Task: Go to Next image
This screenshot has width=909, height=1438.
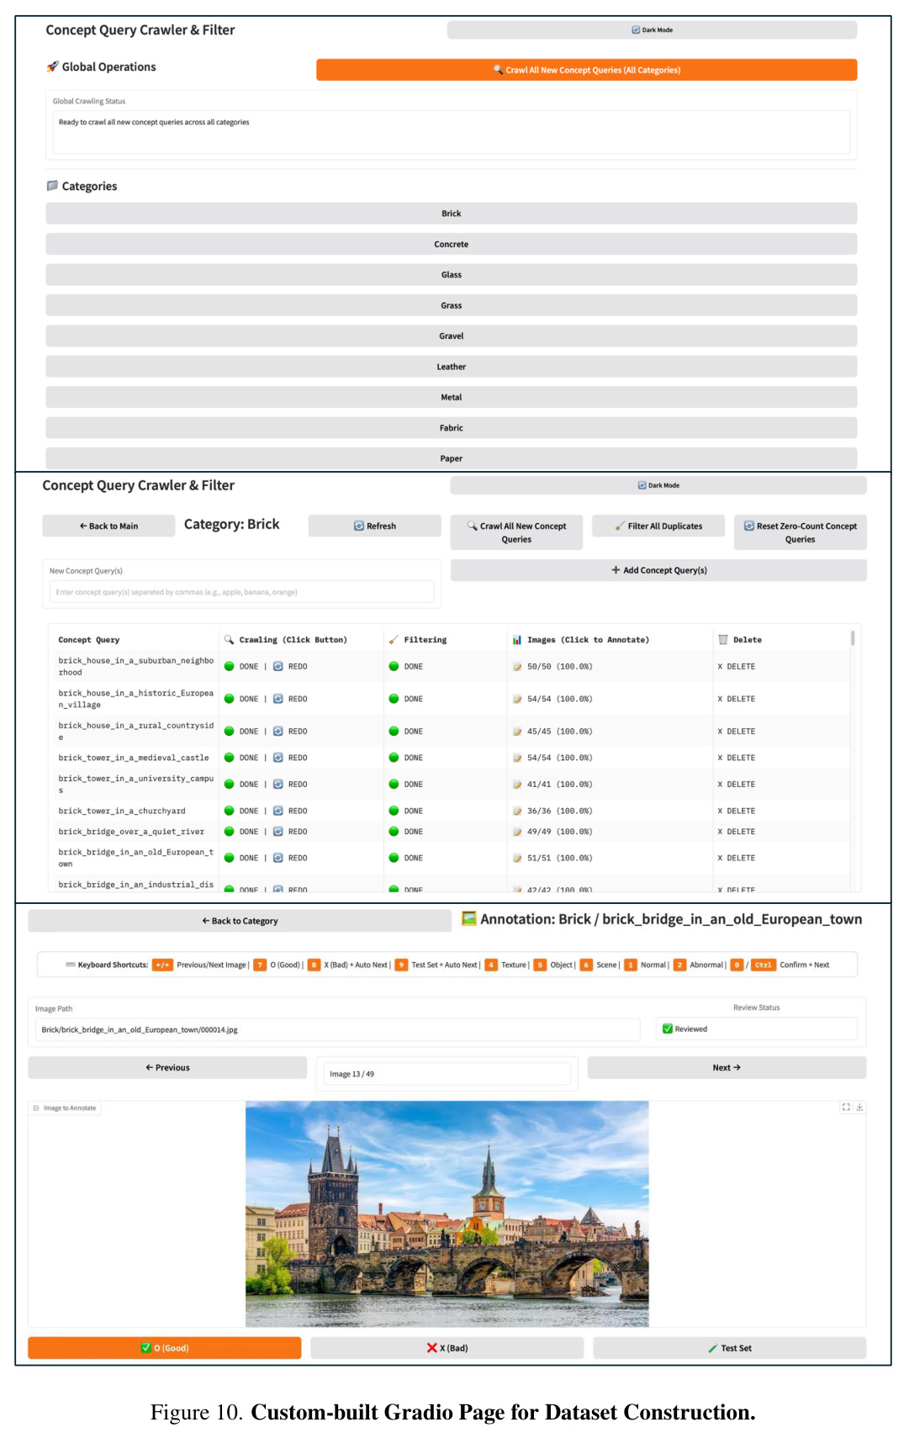Action: click(x=727, y=1067)
